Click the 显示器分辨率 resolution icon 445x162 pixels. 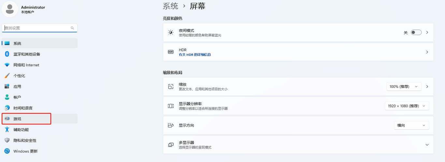tap(171, 106)
